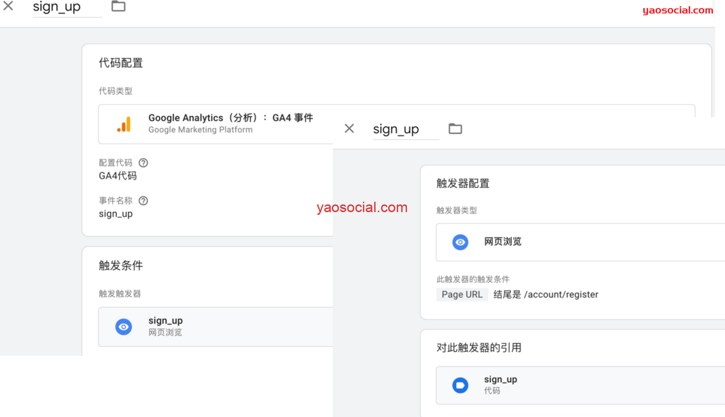
Task: Click the Page URL condition chip
Action: [x=462, y=294]
